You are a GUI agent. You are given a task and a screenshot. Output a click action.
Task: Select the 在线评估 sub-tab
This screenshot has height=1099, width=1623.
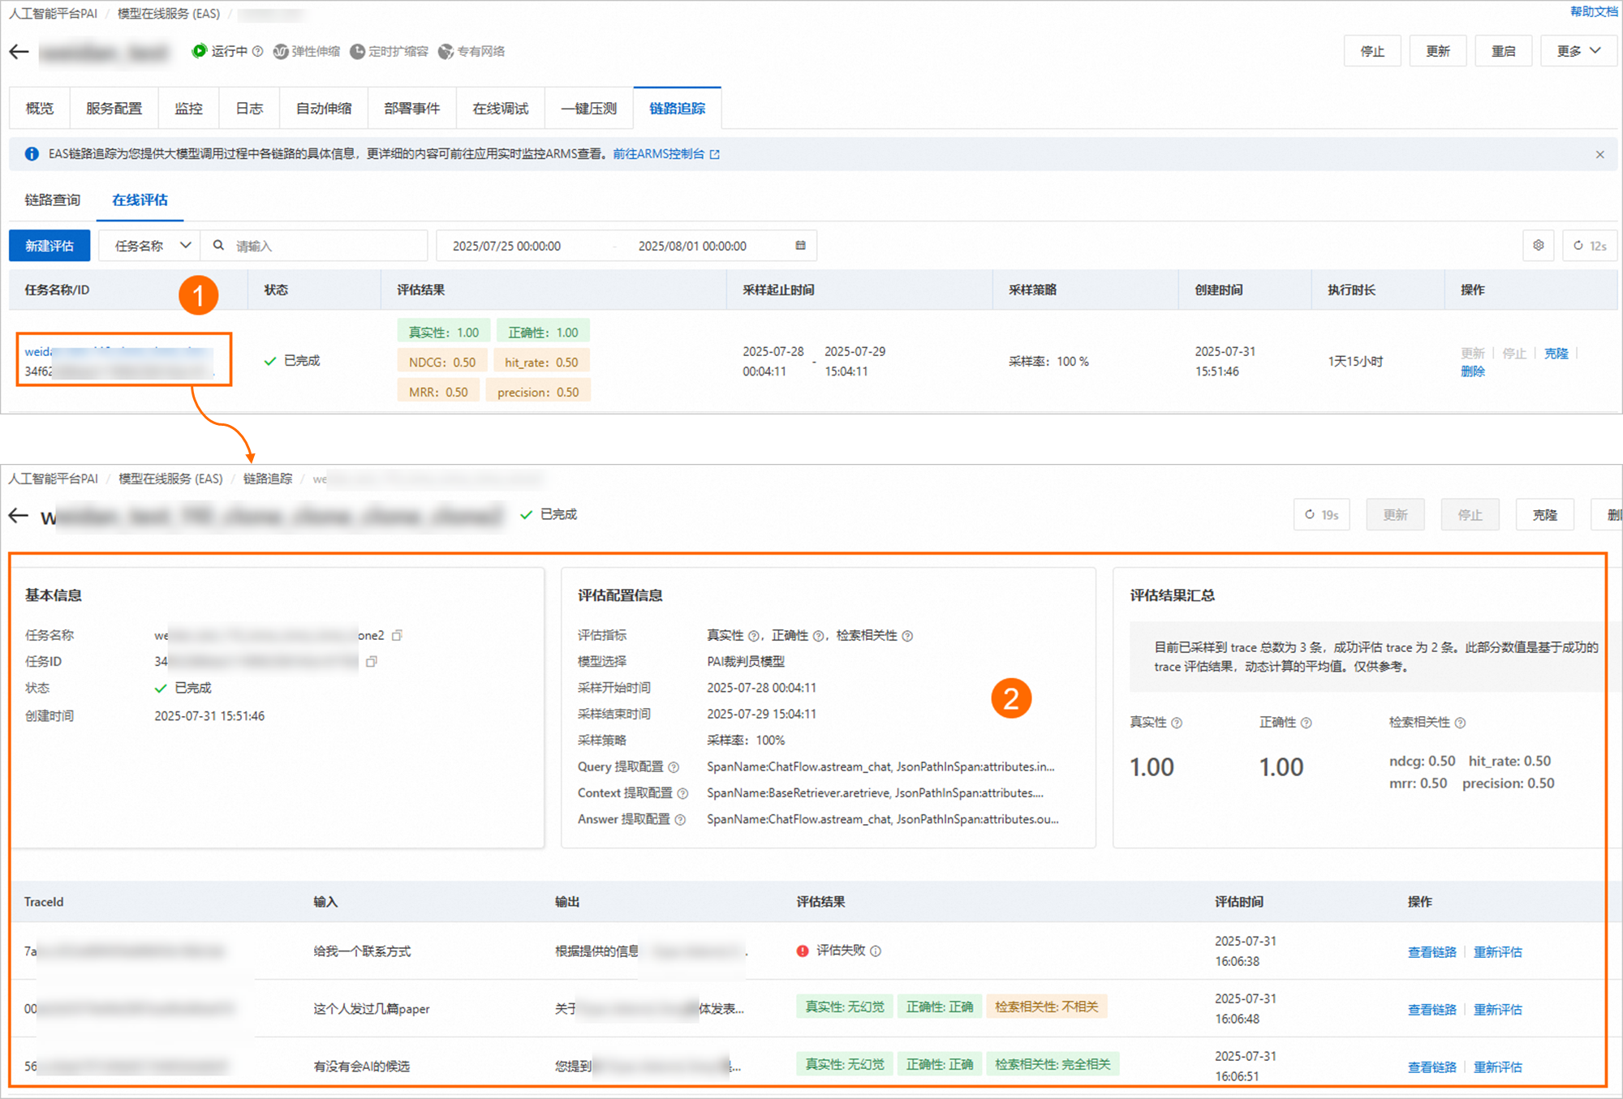(x=140, y=200)
